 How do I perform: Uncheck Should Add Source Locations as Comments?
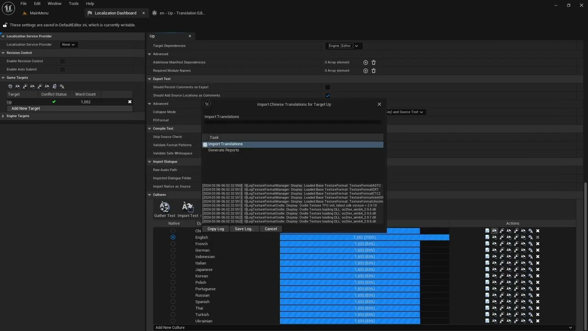328,96
